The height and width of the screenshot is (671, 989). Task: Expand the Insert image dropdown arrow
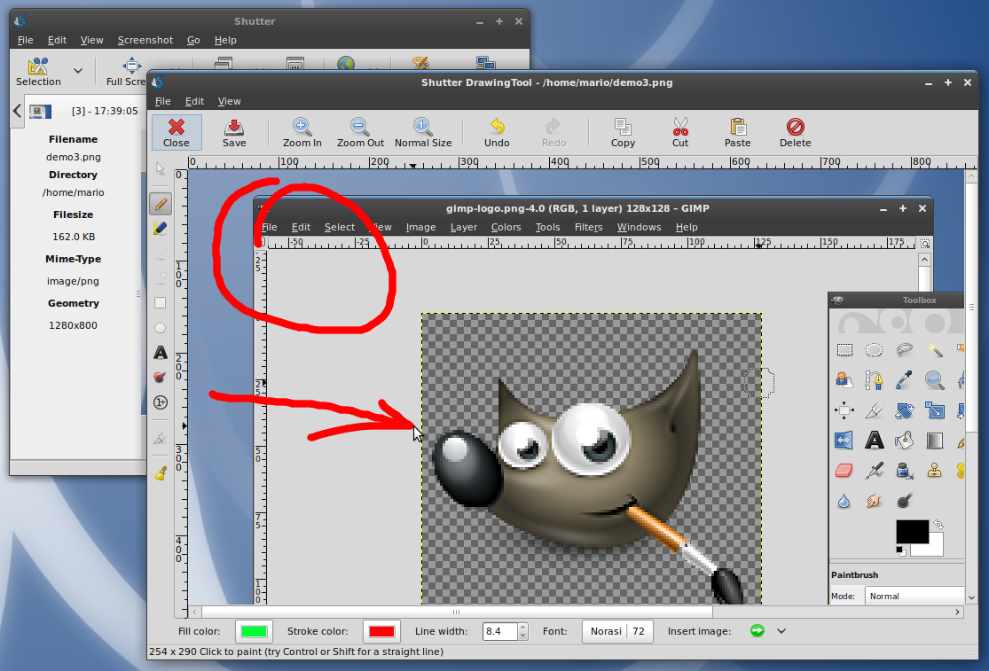click(781, 631)
